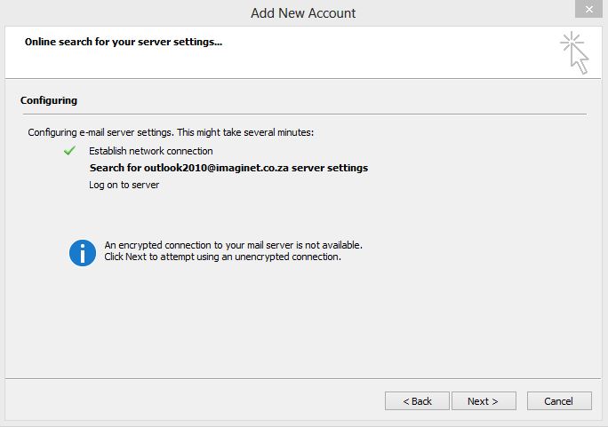Screen dimensions: 608x427
Task: Click the Next button to continue
Action: (x=484, y=400)
